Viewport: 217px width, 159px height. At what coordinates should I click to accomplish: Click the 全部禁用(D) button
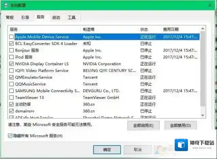point(180,126)
